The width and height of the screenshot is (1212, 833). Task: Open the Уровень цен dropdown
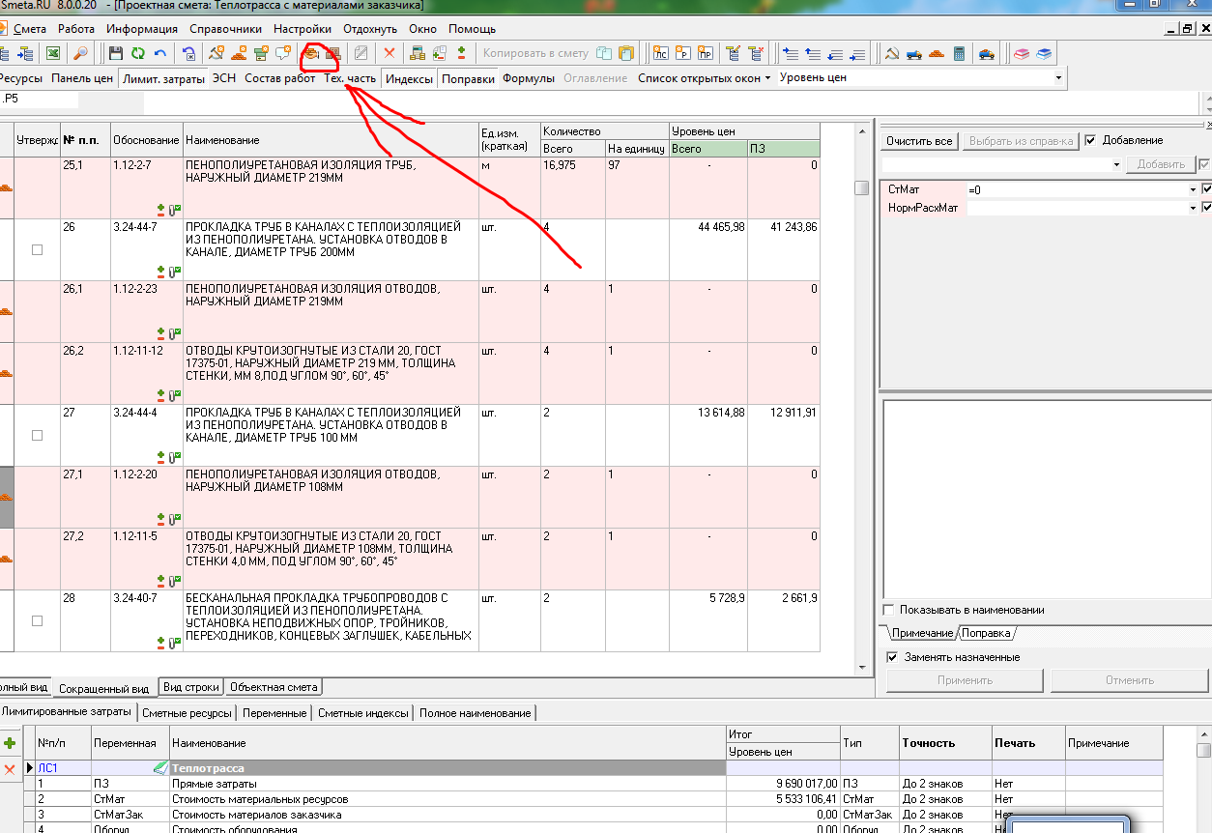pyautogui.click(x=1058, y=77)
